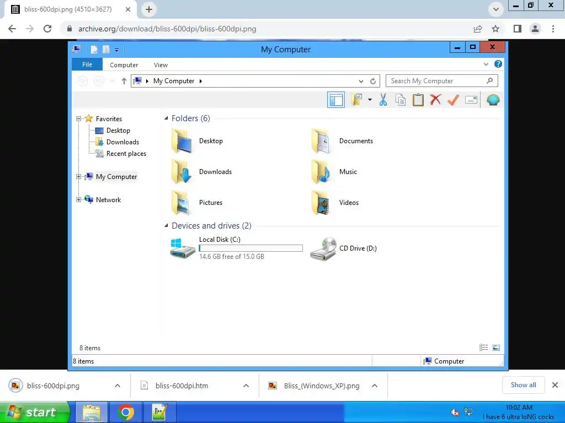565x423 pixels.
Task: Click the Back arrow in My Computer window
Action: 83,81
